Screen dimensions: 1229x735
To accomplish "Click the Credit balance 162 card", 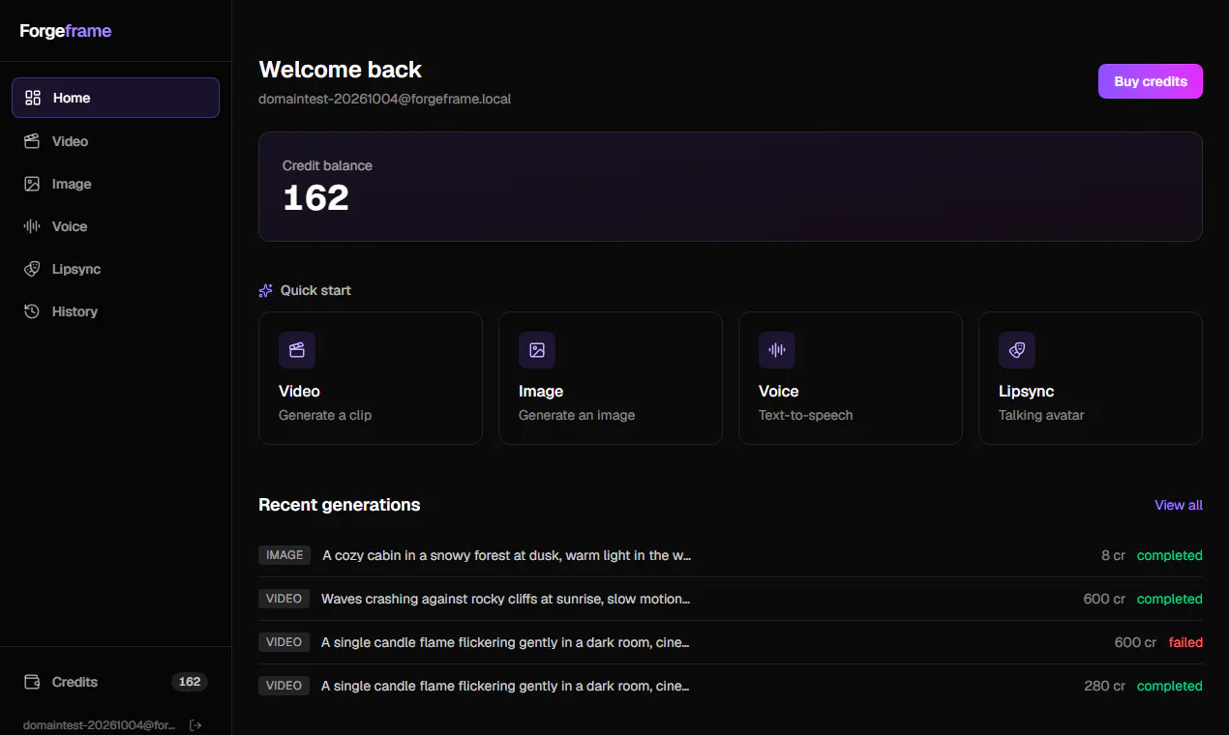I will point(731,187).
